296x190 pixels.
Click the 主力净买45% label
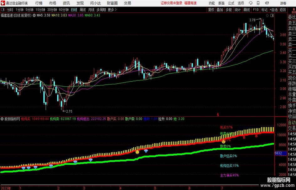tap(229, 175)
